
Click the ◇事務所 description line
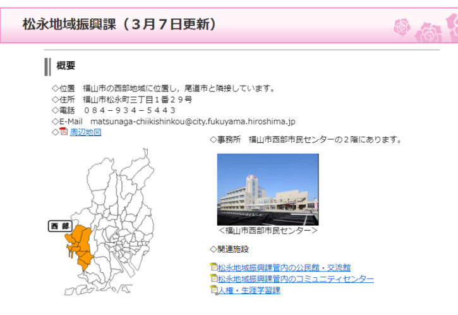tap(306, 140)
